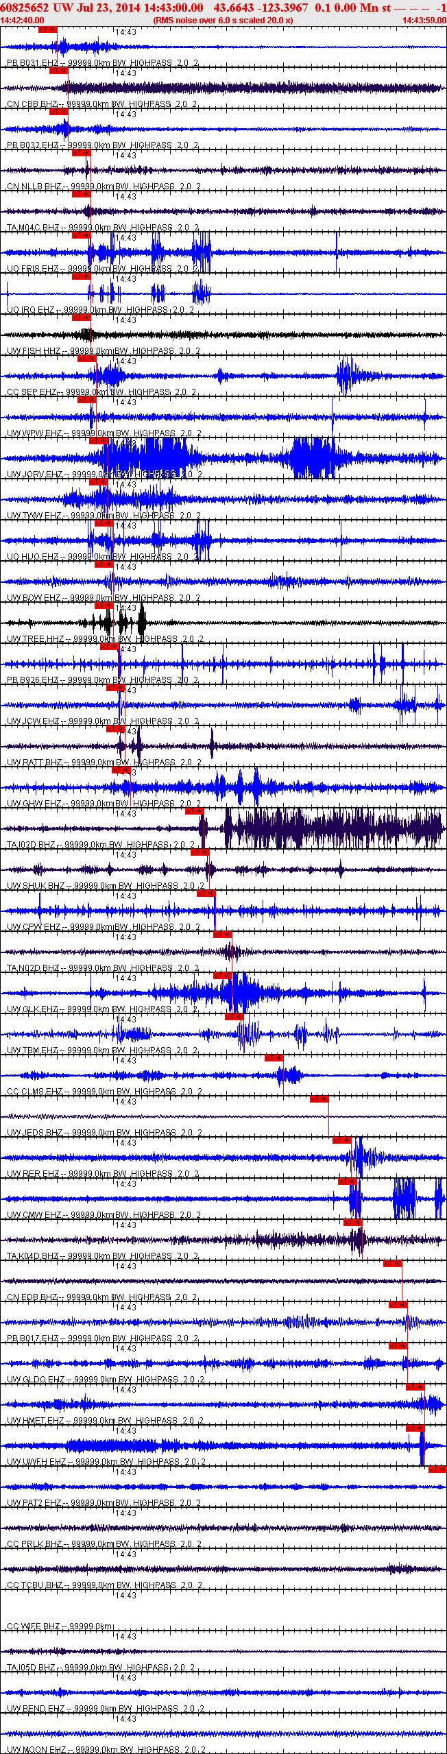The image size is (447, 1754).
Task: Select the TA I05D BHZ station label
Action: click(x=101, y=1668)
